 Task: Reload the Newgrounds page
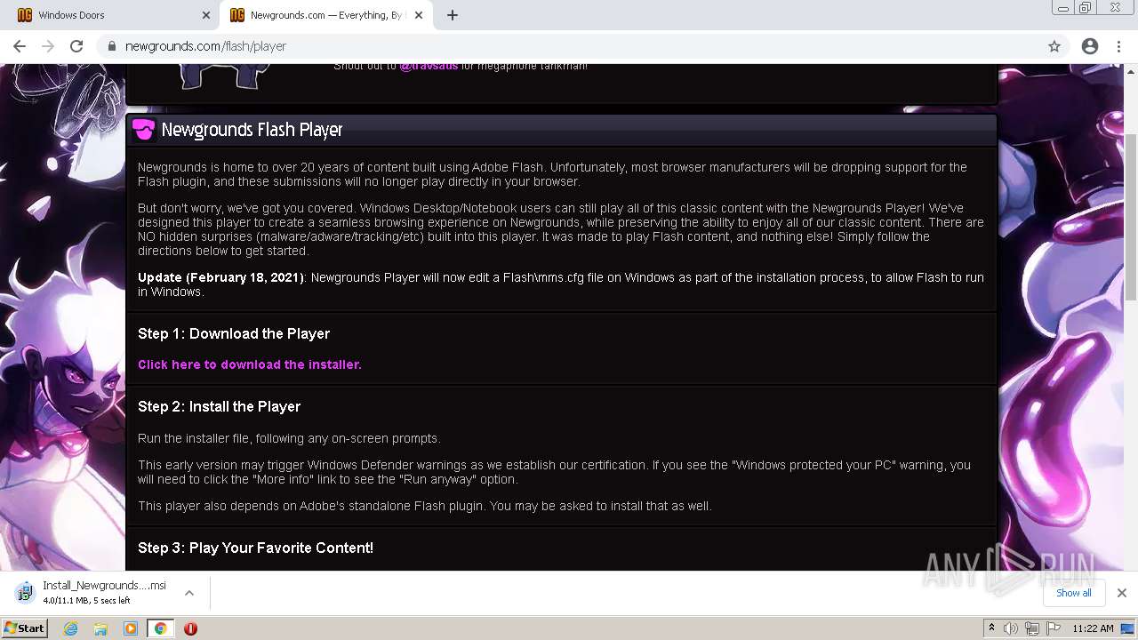click(x=76, y=46)
